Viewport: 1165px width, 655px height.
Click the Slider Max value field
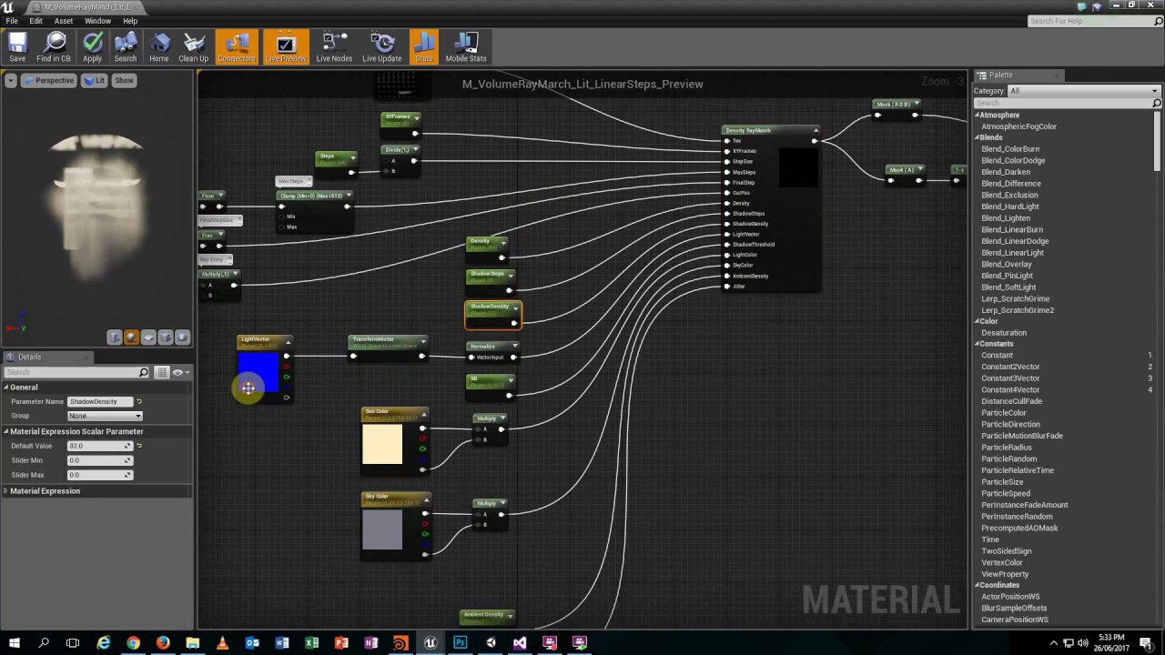(x=99, y=475)
